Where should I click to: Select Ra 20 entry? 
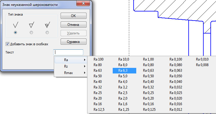point(97,98)
